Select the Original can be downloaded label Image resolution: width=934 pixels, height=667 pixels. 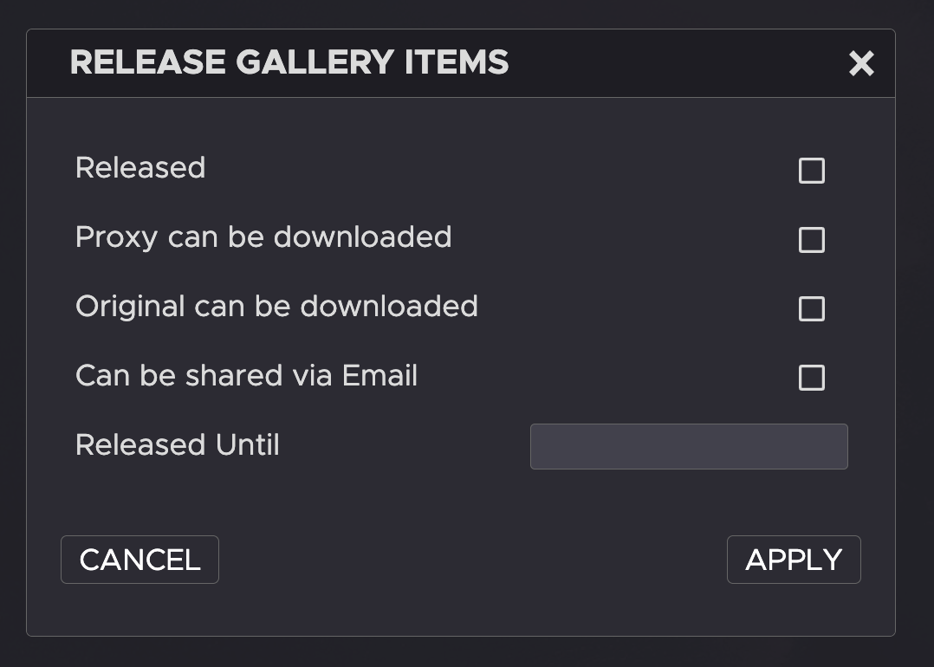(x=276, y=306)
